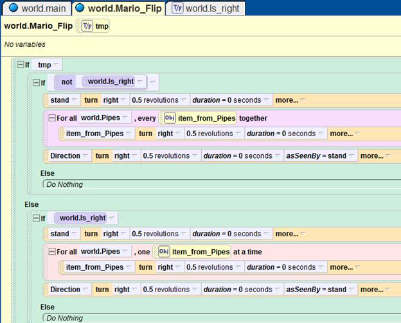Open Direction object dropdown in first Direction line

(x=85, y=155)
